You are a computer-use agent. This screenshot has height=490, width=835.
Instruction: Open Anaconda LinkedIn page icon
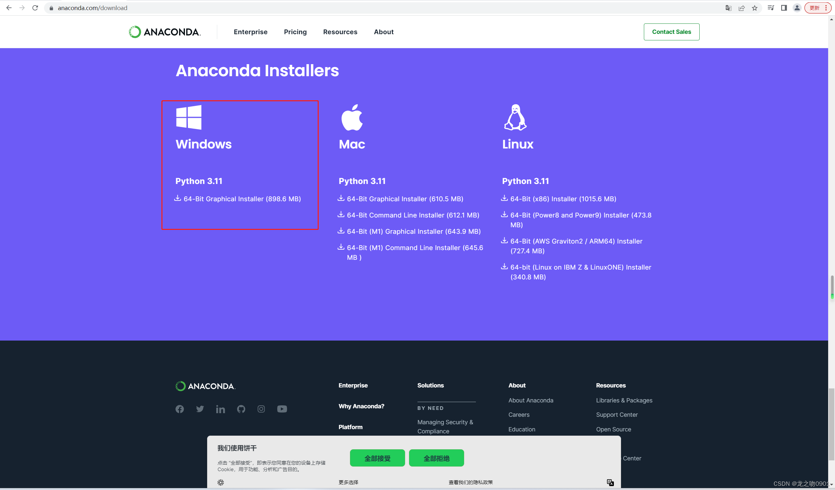[x=220, y=409]
